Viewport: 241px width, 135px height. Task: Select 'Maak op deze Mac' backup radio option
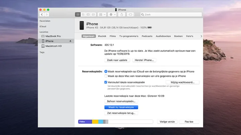coord(106,76)
